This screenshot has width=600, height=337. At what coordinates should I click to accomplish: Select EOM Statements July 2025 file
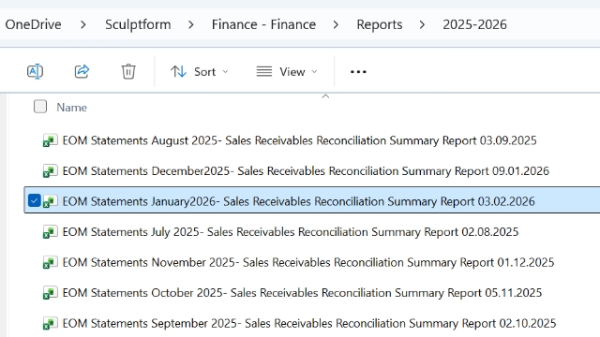click(290, 232)
